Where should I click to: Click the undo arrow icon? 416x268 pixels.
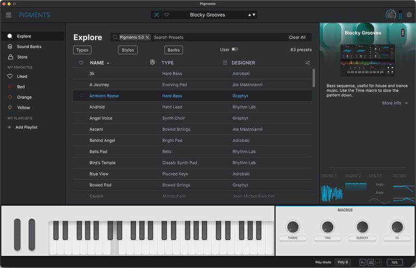point(362,262)
